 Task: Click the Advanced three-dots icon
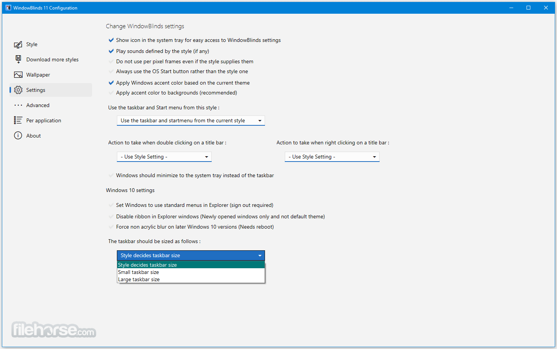pyautogui.click(x=18, y=105)
